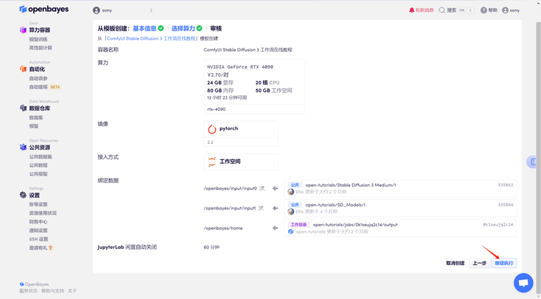This screenshot has height=299, width=541.
Task: Open 帮助与支持 footer link
Action: pos(53,291)
